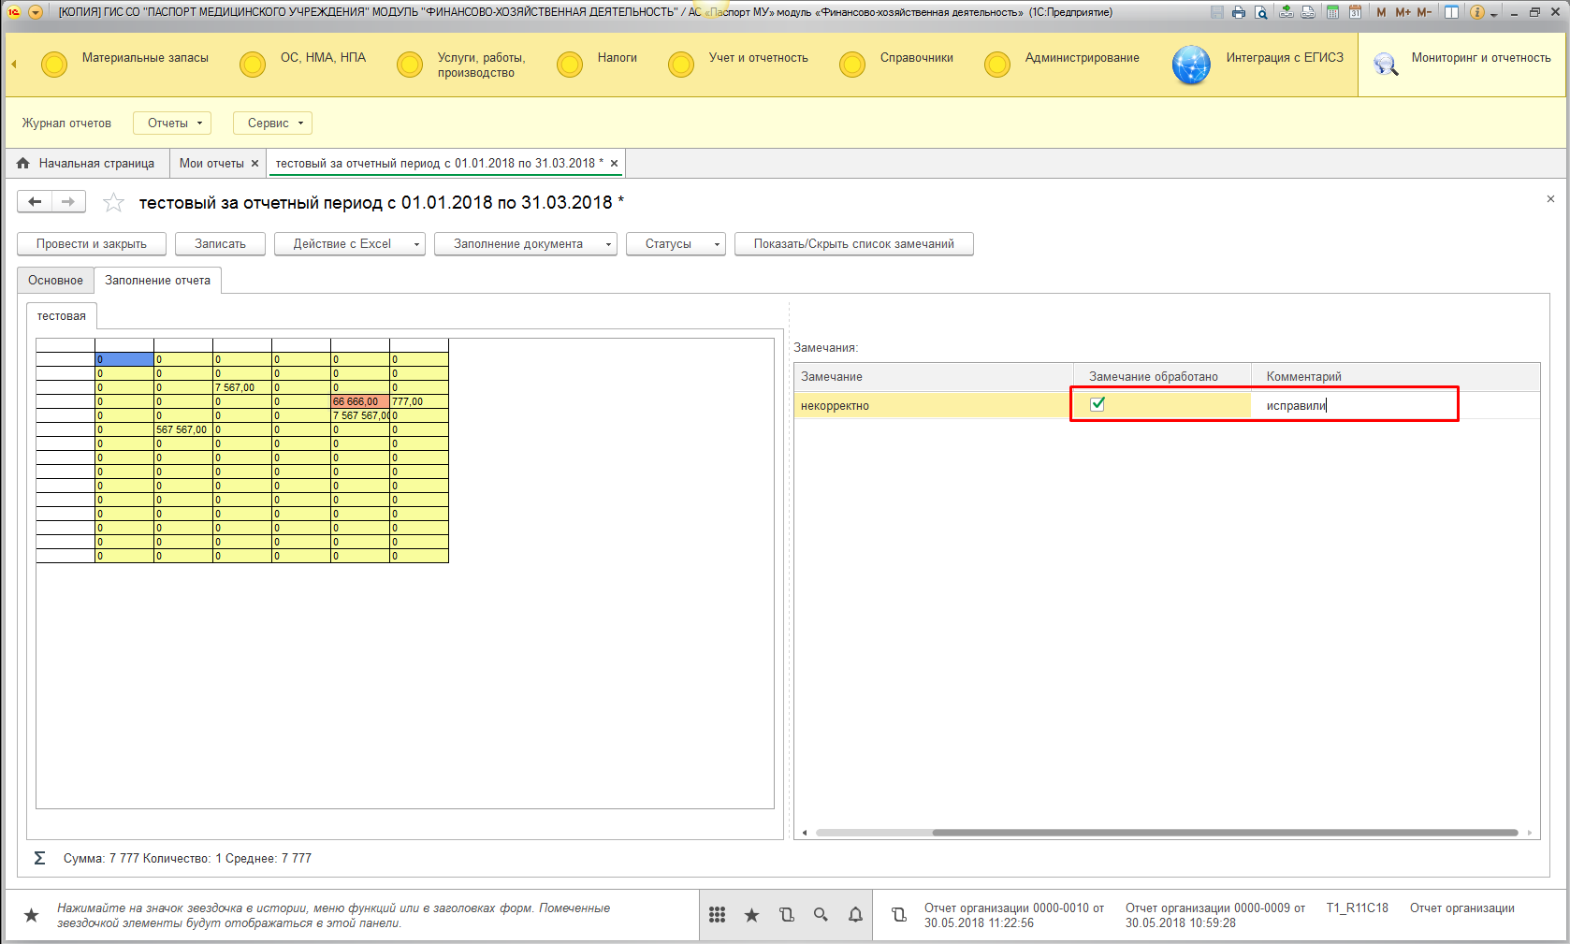Viewport: 1570px width, 944px height.
Task: Expand the 'Заполнение документа' dropdown
Action: point(525,244)
